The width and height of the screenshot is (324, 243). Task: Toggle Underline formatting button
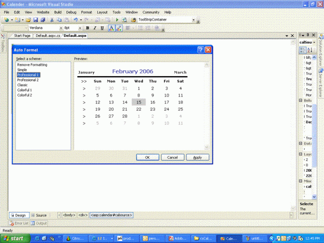tap(102, 28)
